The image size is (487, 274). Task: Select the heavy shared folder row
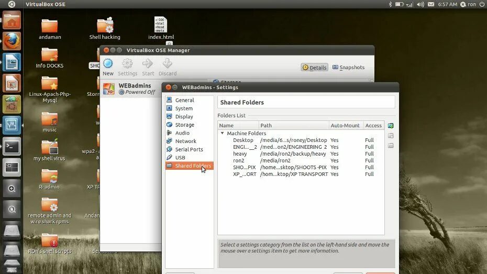pos(301,154)
